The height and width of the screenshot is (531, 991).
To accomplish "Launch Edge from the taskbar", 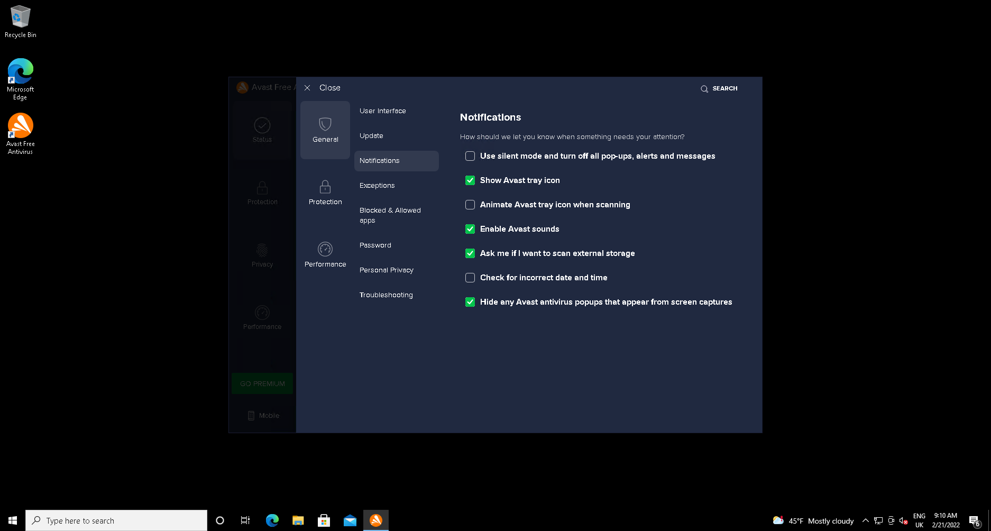I will pos(272,520).
